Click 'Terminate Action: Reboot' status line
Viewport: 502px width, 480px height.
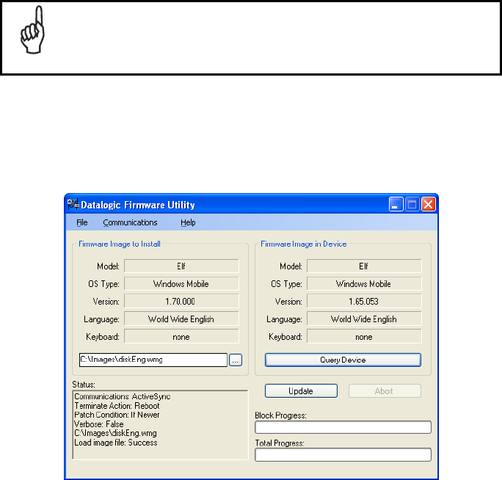[117, 406]
